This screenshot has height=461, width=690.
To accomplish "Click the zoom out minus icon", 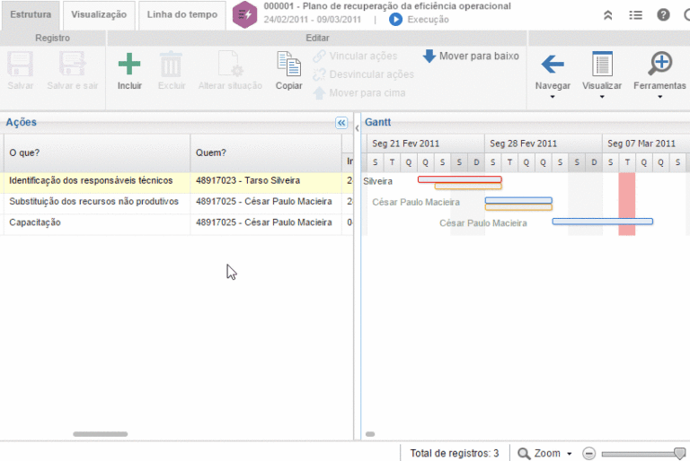I will (589, 453).
